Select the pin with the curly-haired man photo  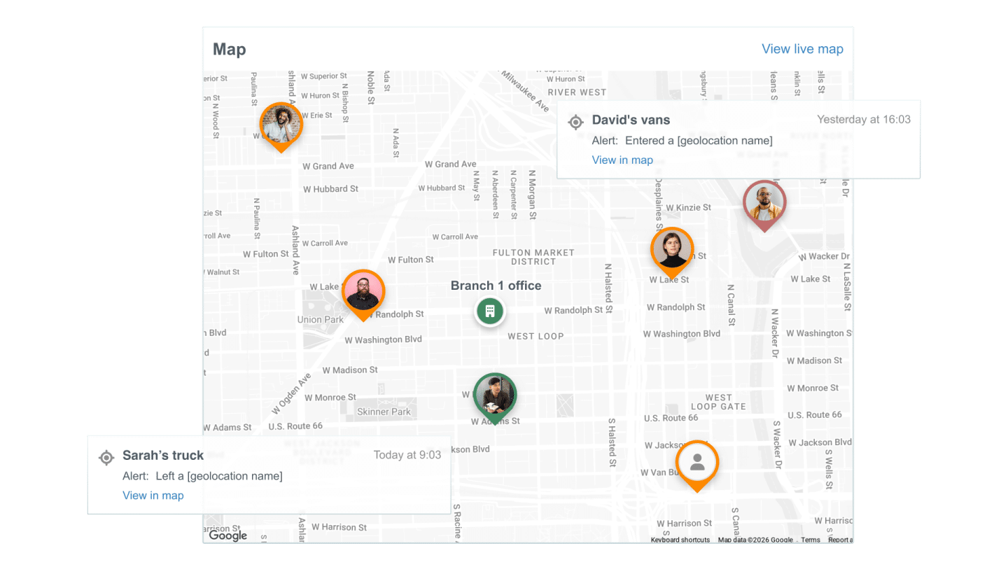281,126
